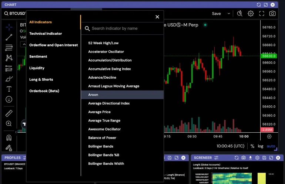Image resolution: width=285 pixels, height=184 pixels.
Task: Open Screener filter options
Action: pos(217,158)
